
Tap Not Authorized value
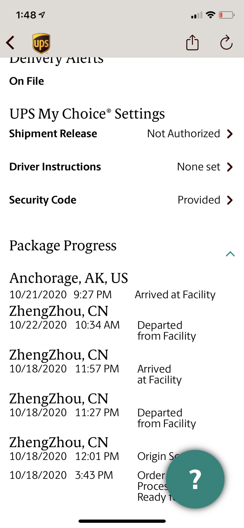[184, 134]
